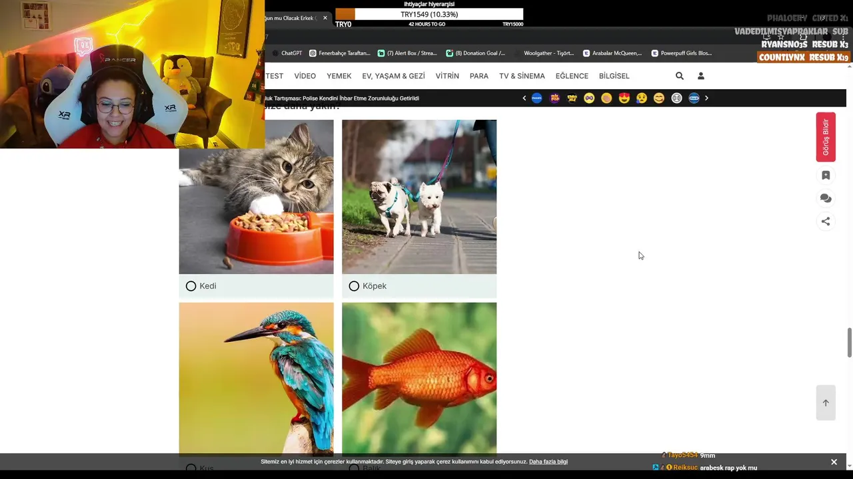Select the sad crying emoji in the top bar

click(641, 98)
